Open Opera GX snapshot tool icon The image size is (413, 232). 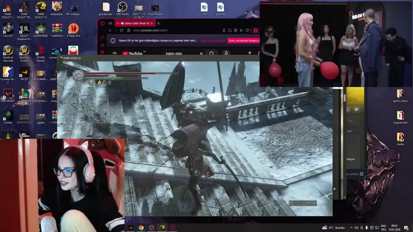[230, 30]
